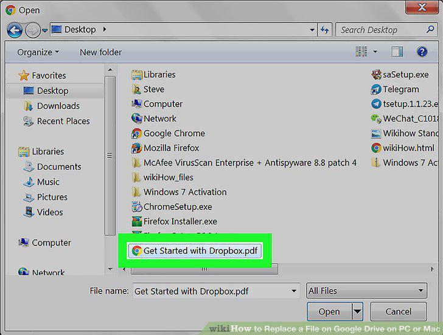Open the recent locations dropdown beside nav arrows
Viewport: 443px width, 335px height.
44,30
